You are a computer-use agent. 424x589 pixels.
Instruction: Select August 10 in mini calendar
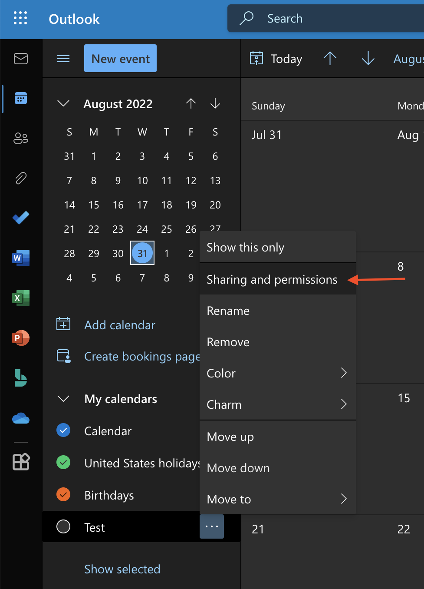[x=142, y=180]
